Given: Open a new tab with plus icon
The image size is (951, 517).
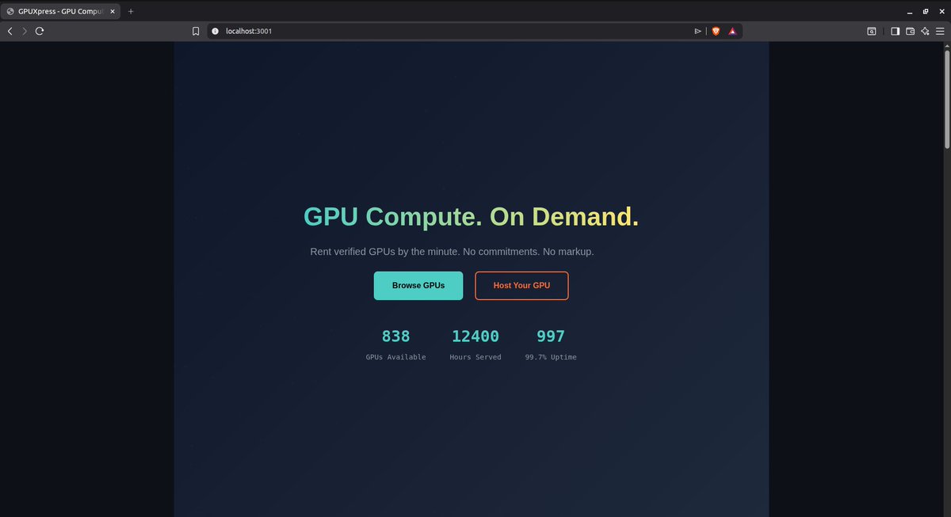Looking at the screenshot, I should 131,11.
